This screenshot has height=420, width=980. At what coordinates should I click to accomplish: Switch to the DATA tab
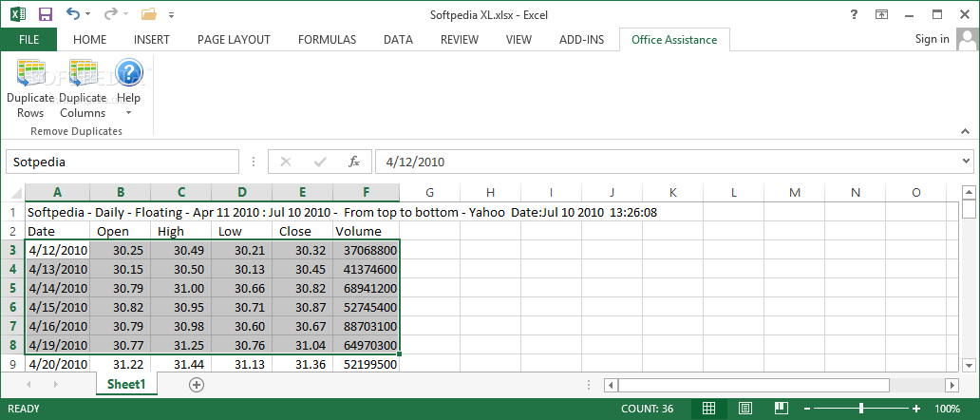click(398, 39)
